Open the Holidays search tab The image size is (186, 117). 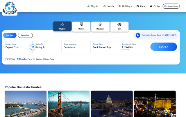100,26
